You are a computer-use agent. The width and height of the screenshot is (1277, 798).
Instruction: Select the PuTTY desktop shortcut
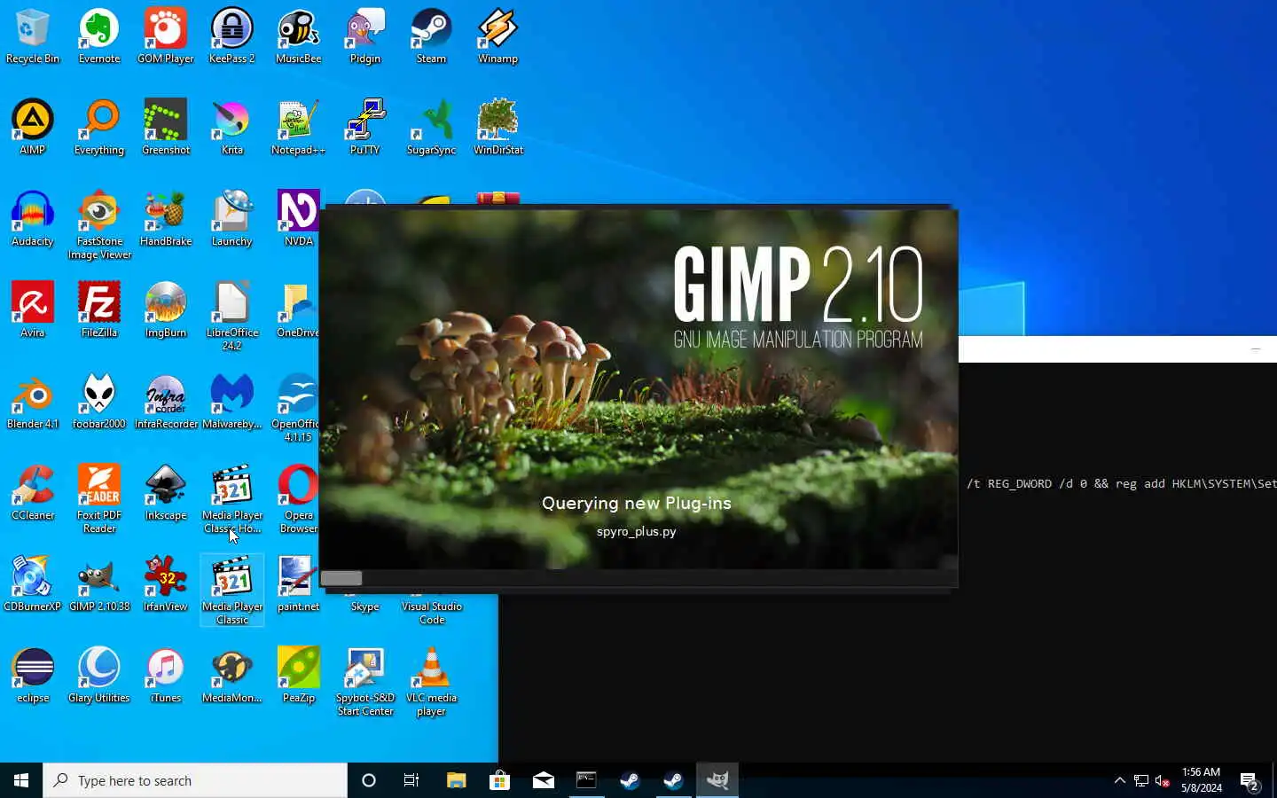click(x=365, y=128)
